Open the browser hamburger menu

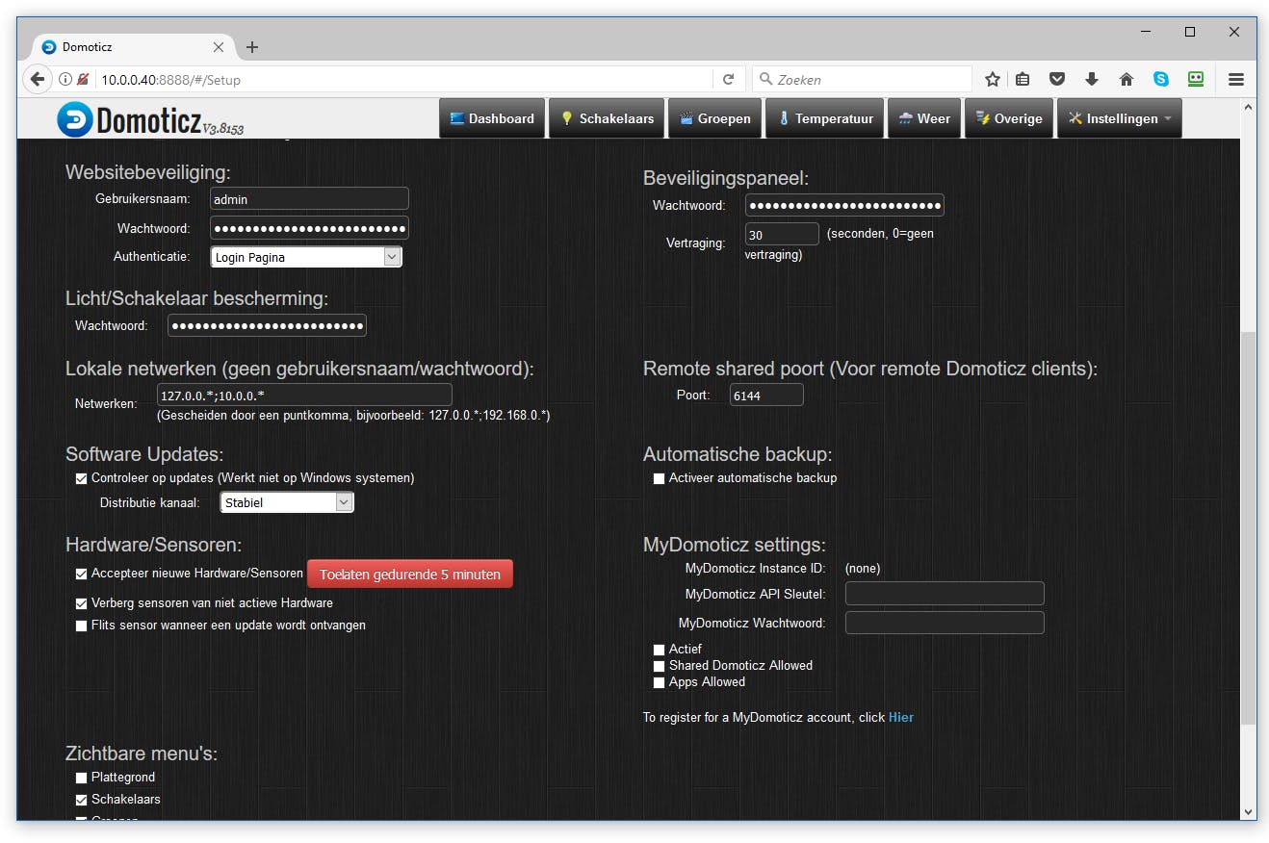coord(1236,80)
